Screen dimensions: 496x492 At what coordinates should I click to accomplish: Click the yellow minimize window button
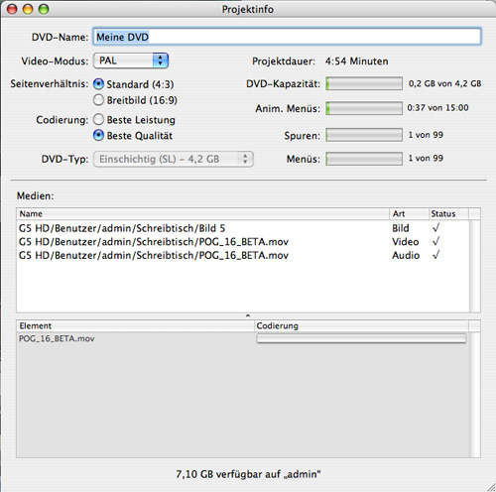[x=28, y=9]
